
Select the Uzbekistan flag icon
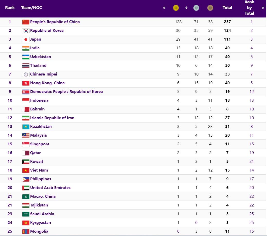[26, 57]
